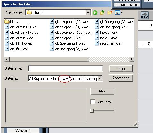
Task: Select intro1.wav from the list
Action: pyautogui.click(x=106, y=33)
